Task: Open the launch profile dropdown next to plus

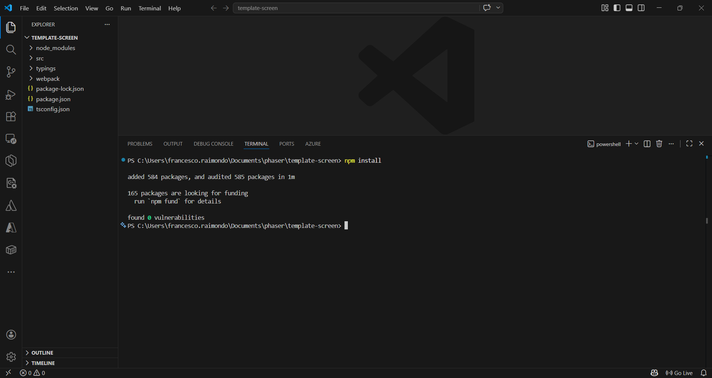Action: 637,144
